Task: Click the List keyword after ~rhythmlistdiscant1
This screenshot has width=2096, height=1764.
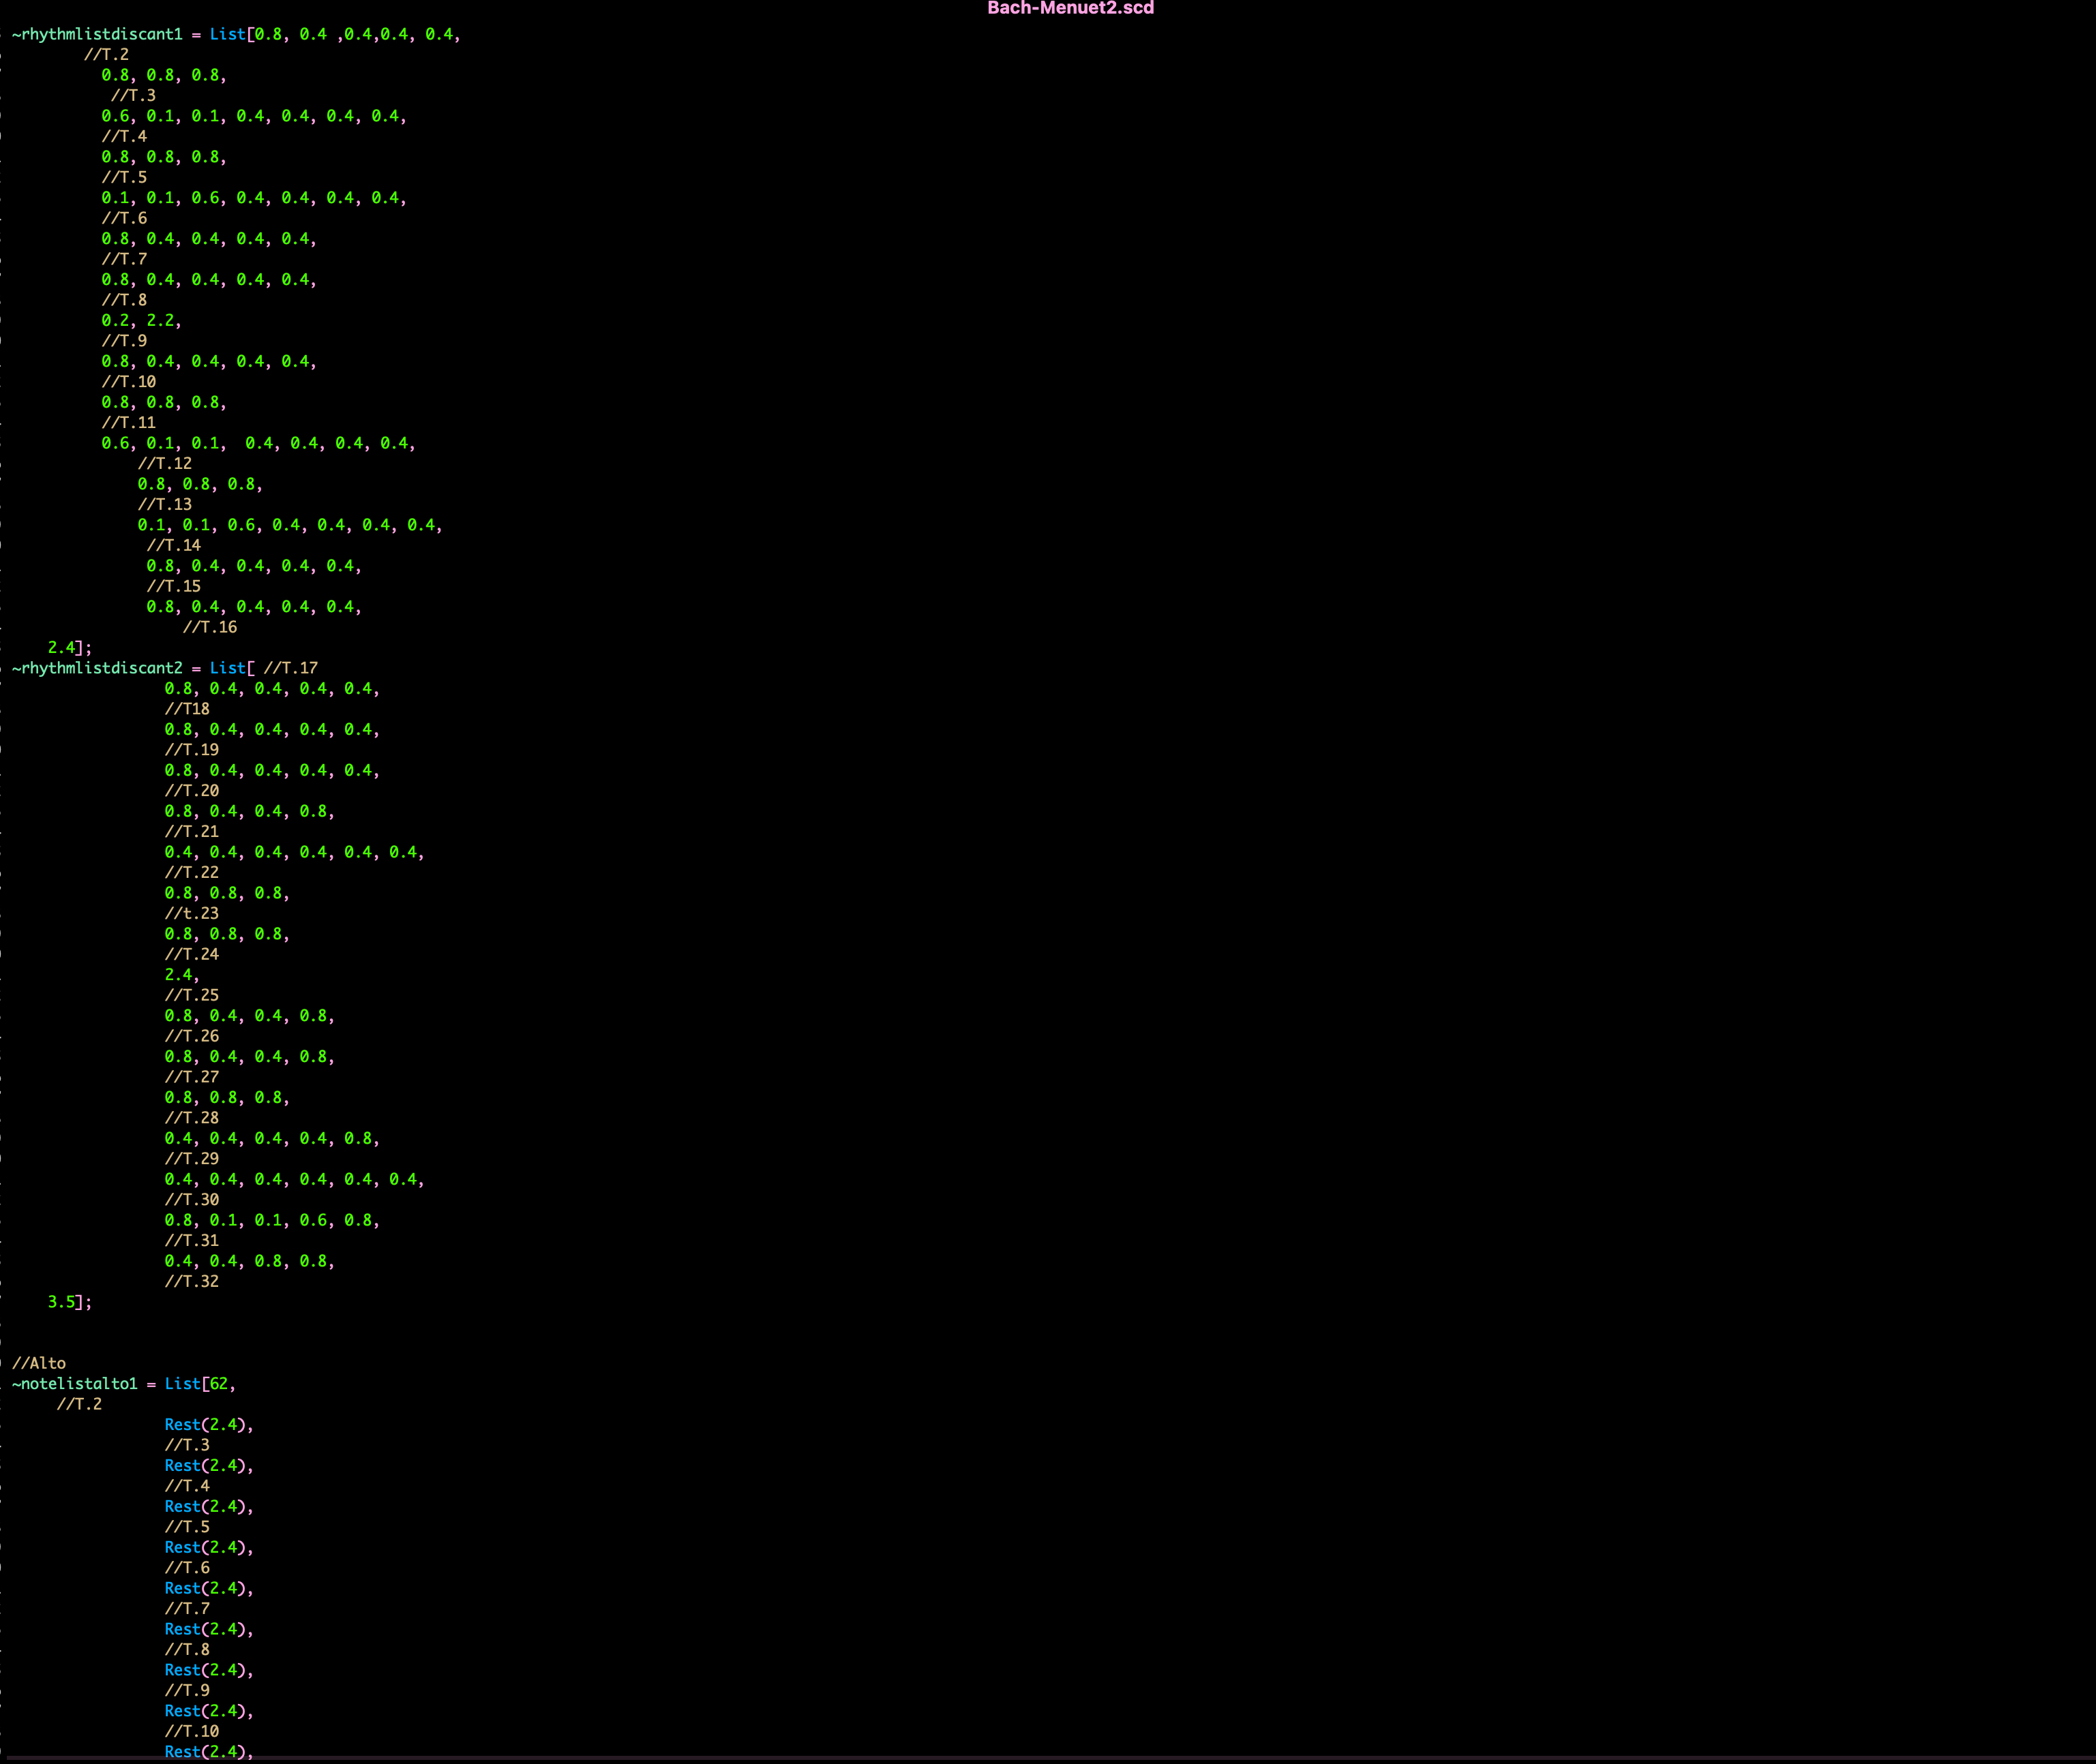Action: (x=227, y=34)
